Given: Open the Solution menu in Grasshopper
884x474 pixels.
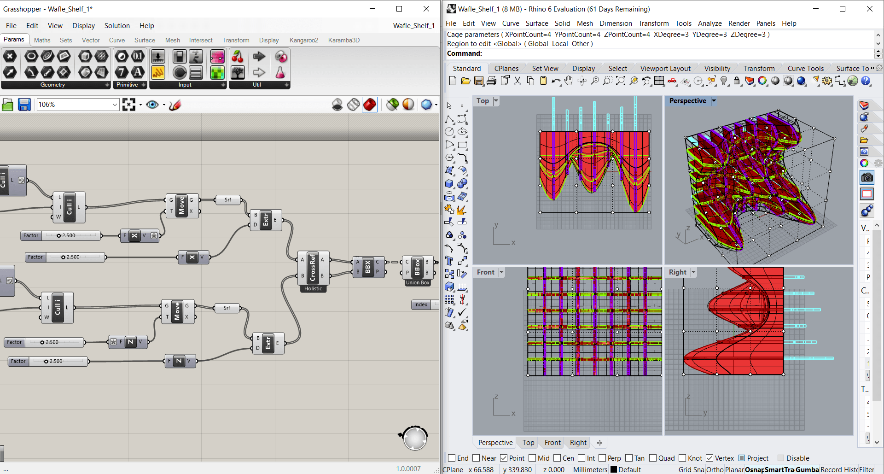Looking at the screenshot, I should click(117, 26).
